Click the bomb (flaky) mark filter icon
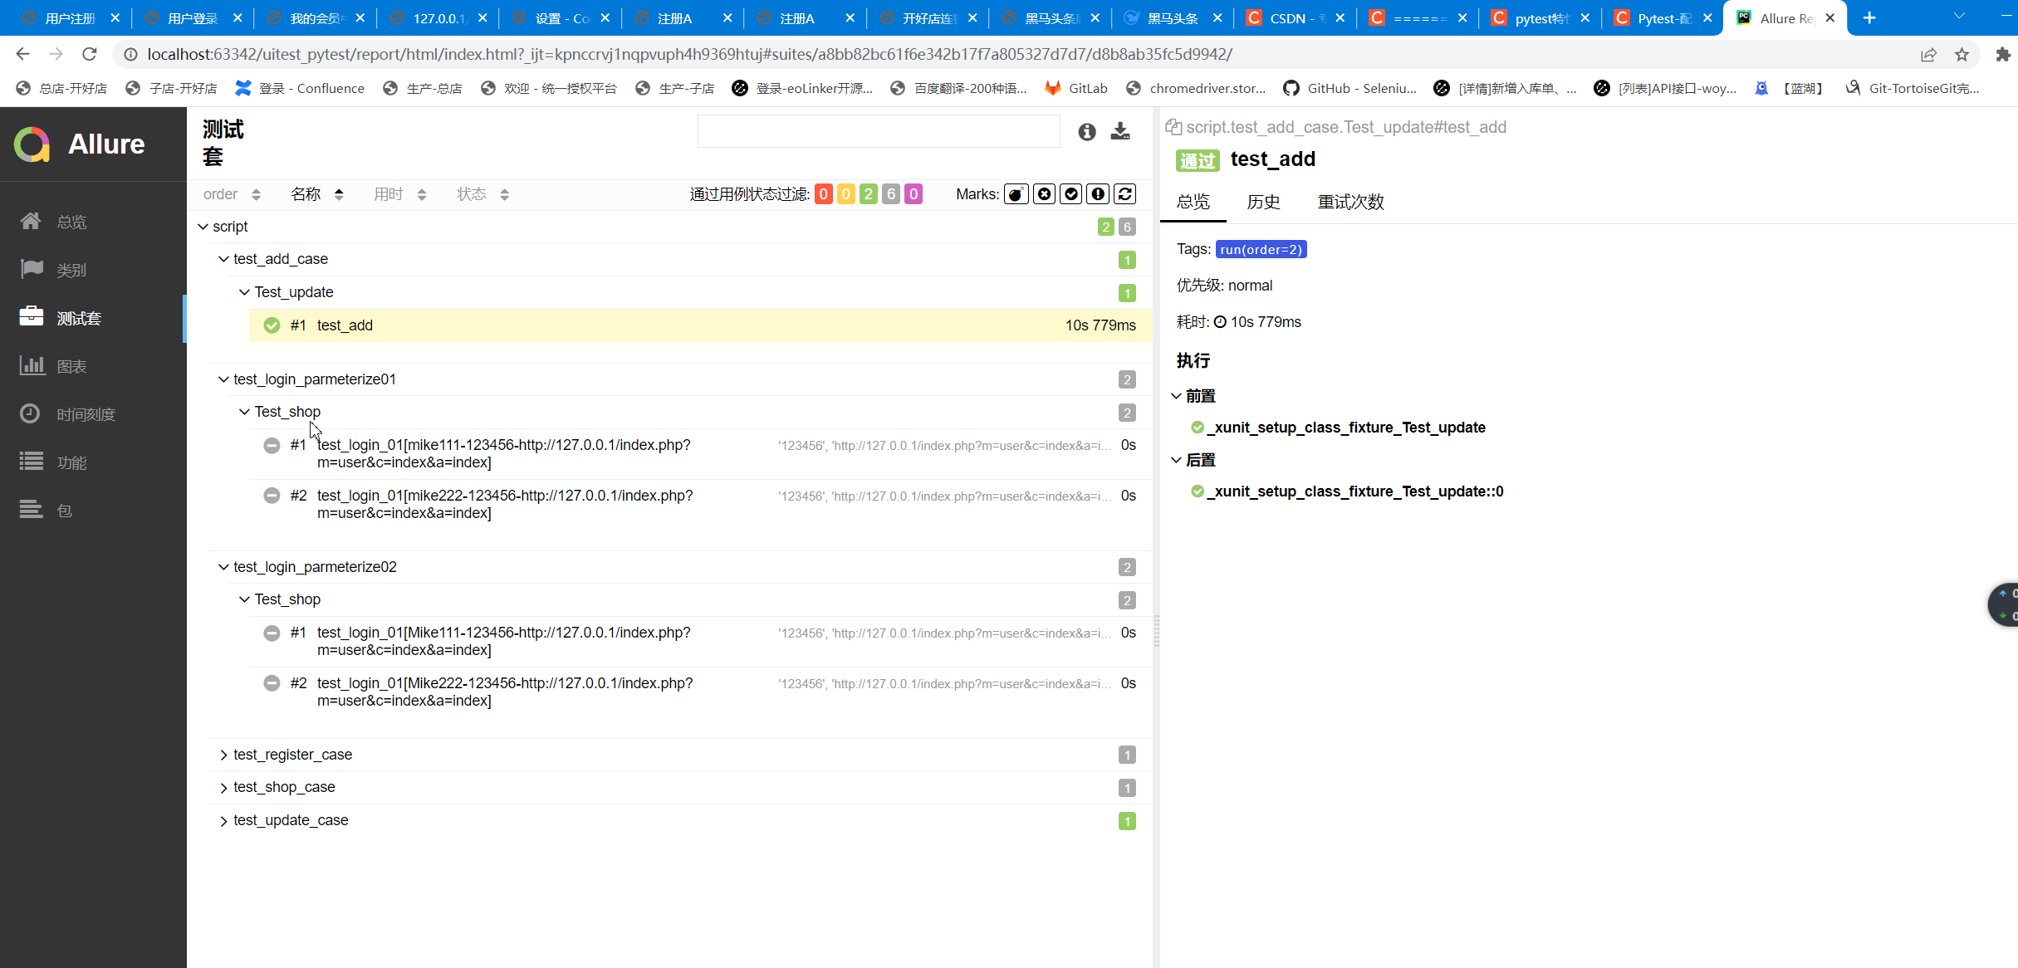This screenshot has height=968, width=2018. click(x=1016, y=194)
